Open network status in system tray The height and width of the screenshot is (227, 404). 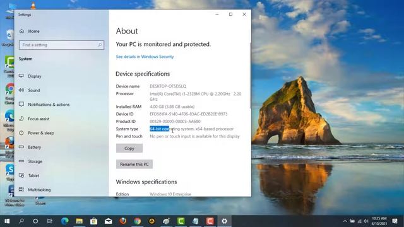[x=359, y=221]
